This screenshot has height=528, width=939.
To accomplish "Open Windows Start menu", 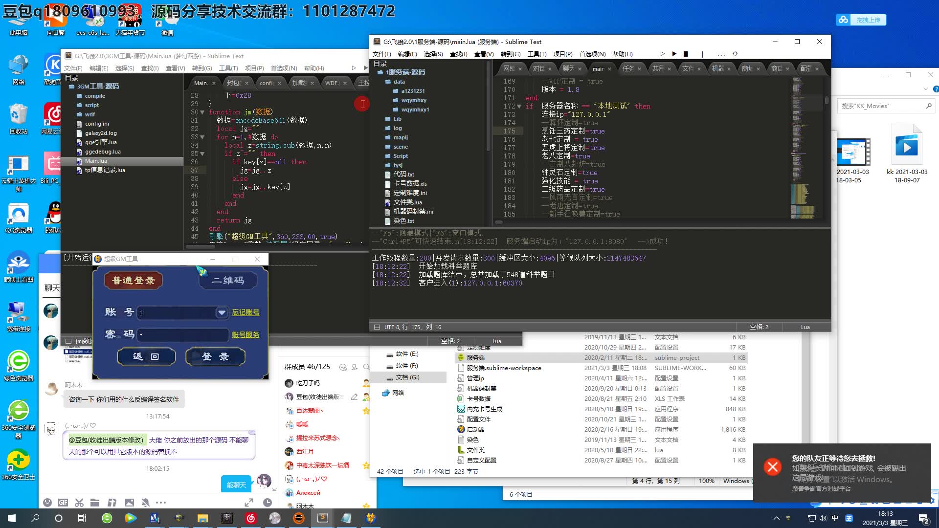I will point(12,518).
